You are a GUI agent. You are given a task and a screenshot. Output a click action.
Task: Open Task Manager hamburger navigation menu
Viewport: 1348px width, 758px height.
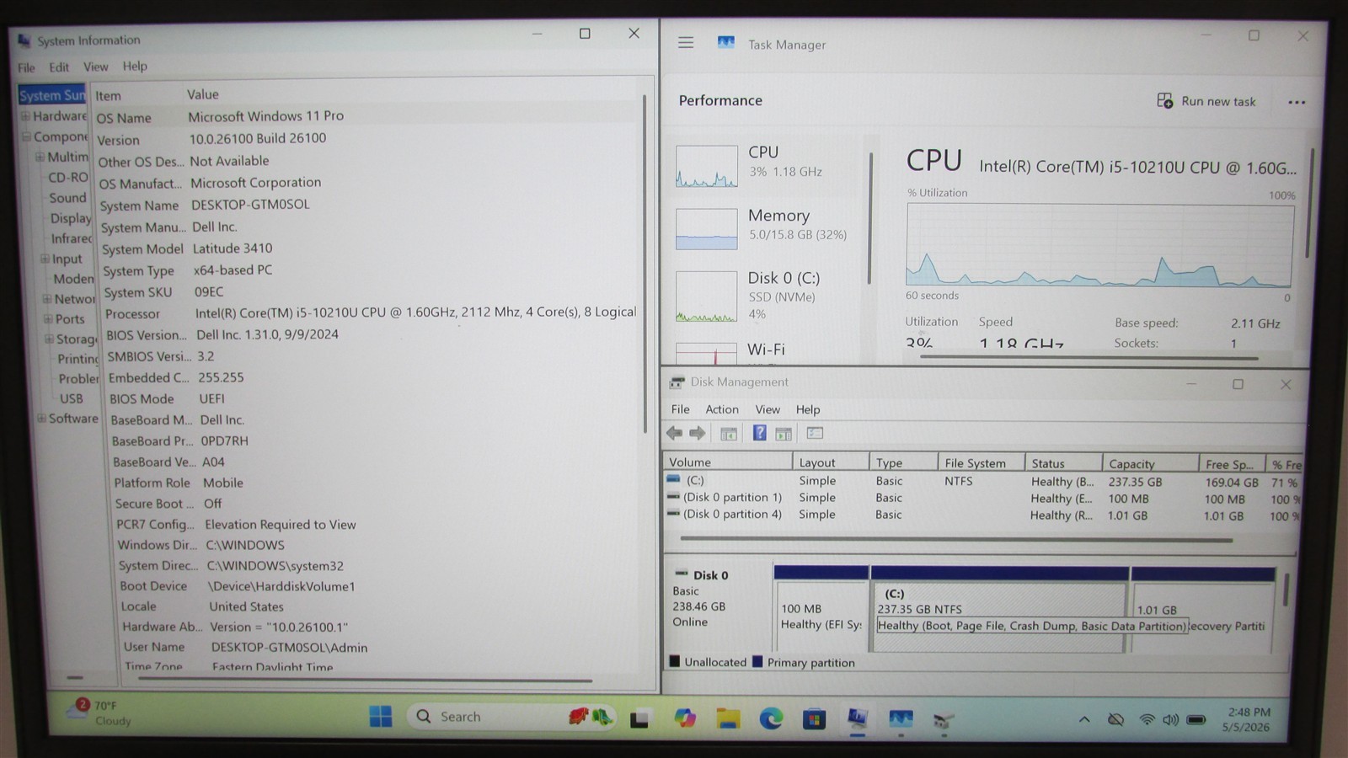[686, 42]
